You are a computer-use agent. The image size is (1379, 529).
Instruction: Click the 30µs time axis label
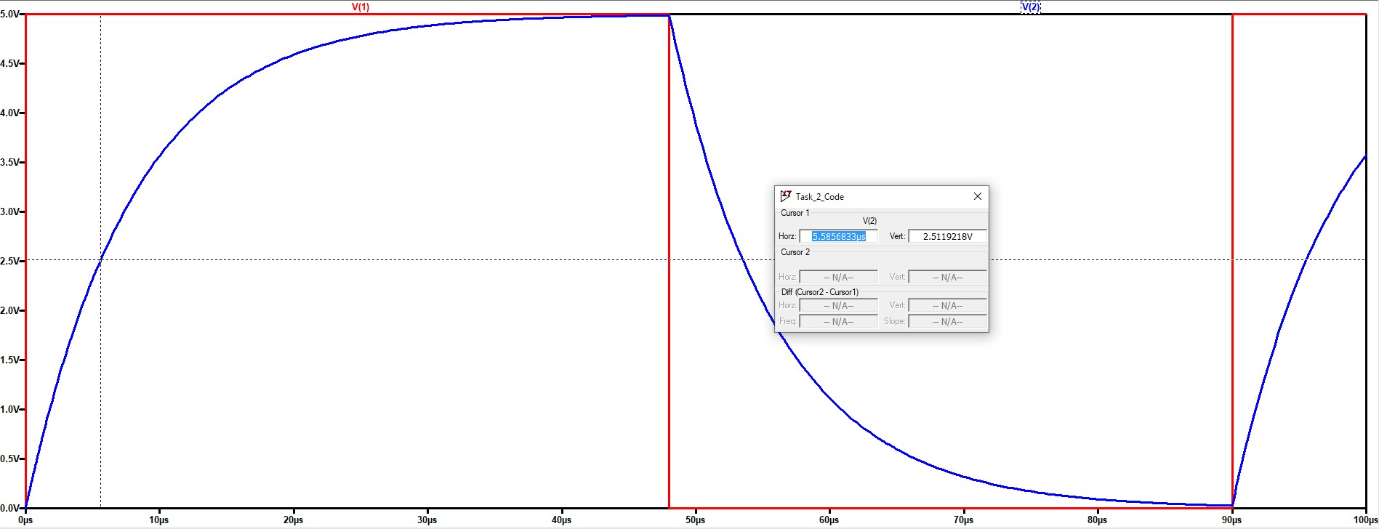(427, 520)
